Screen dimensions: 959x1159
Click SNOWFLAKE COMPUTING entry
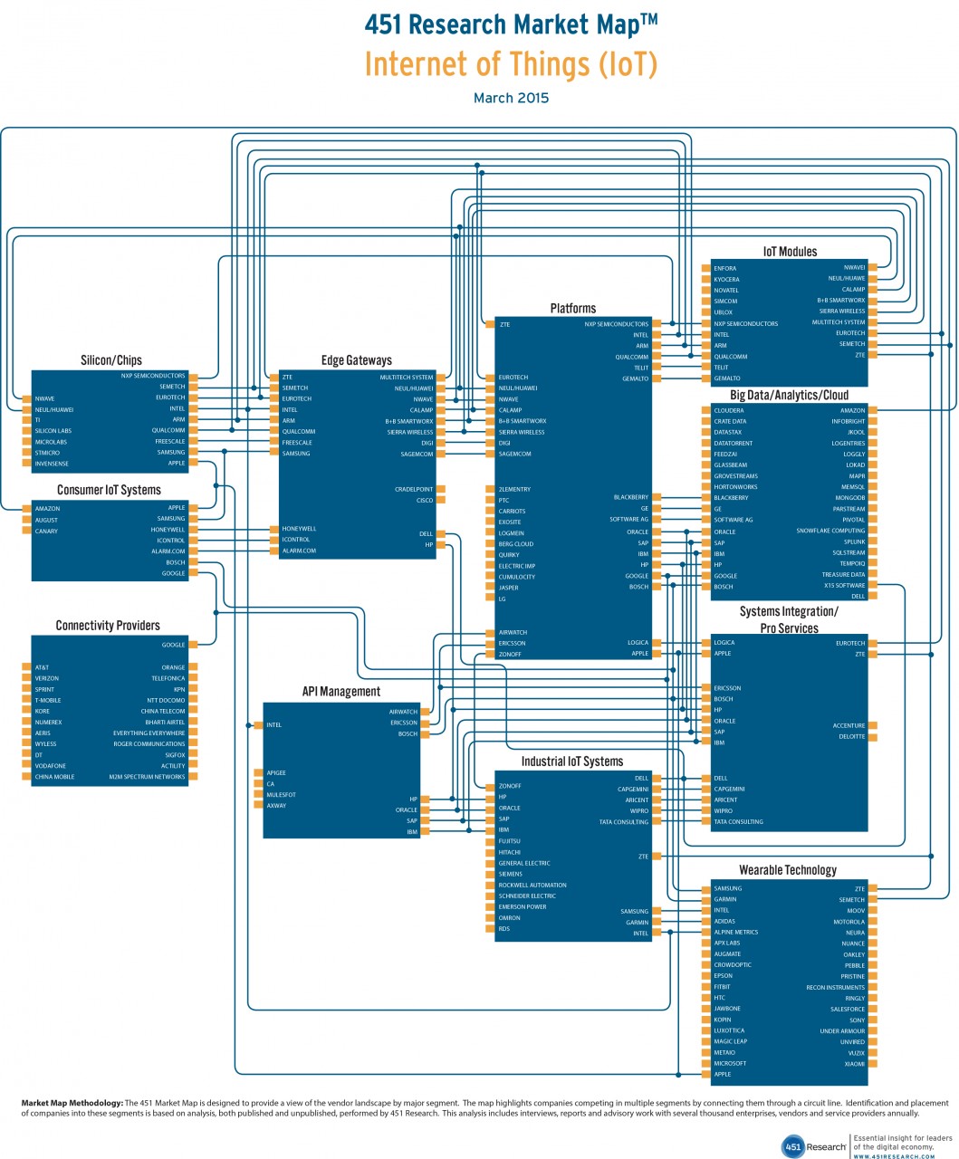tap(831, 531)
